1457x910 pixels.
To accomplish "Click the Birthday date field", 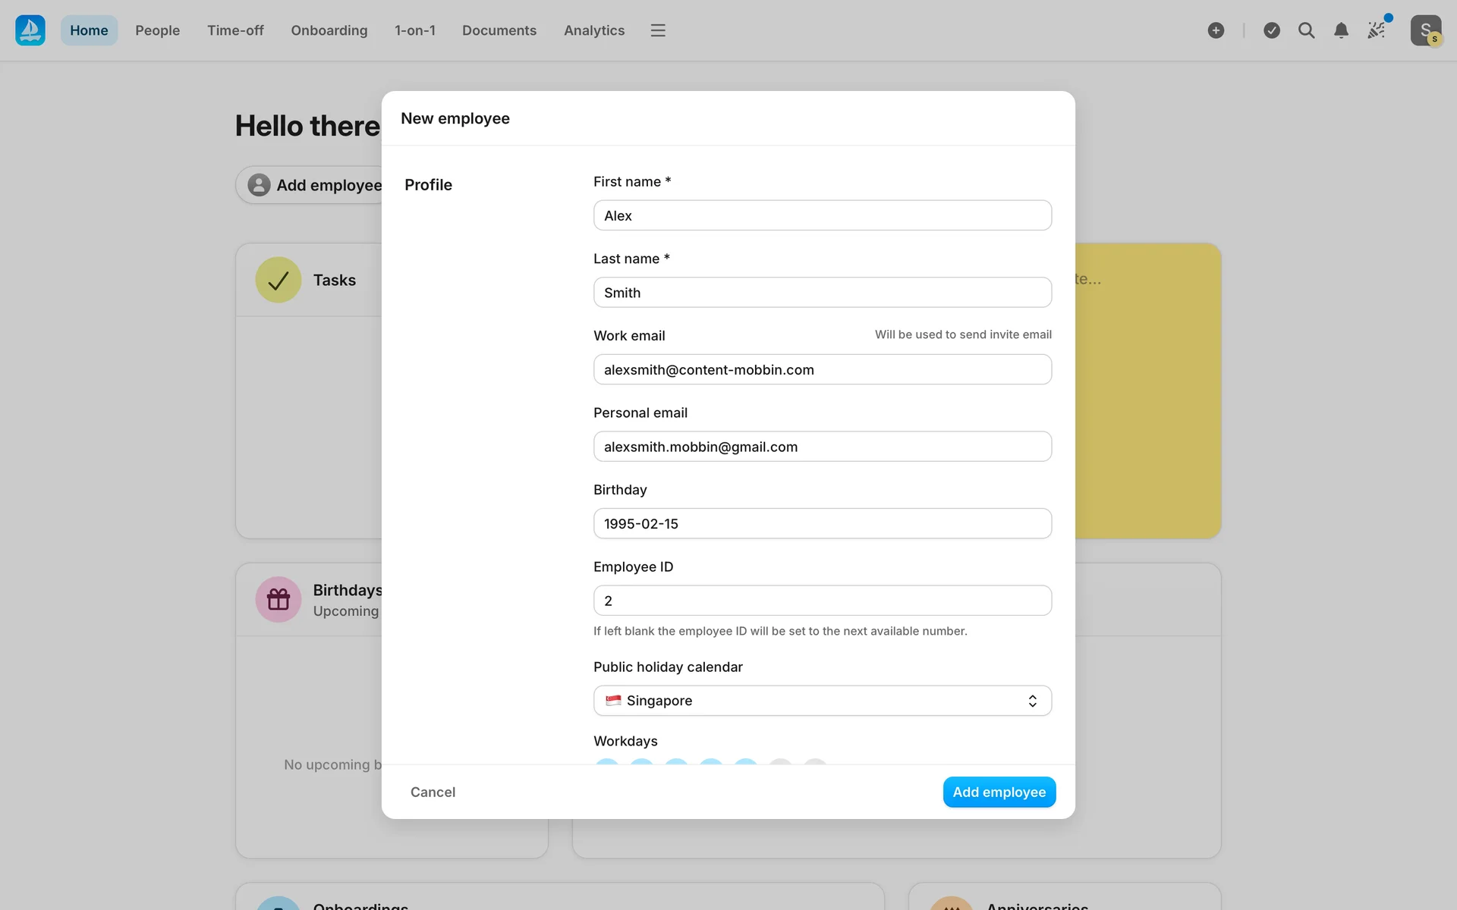I will point(822,523).
